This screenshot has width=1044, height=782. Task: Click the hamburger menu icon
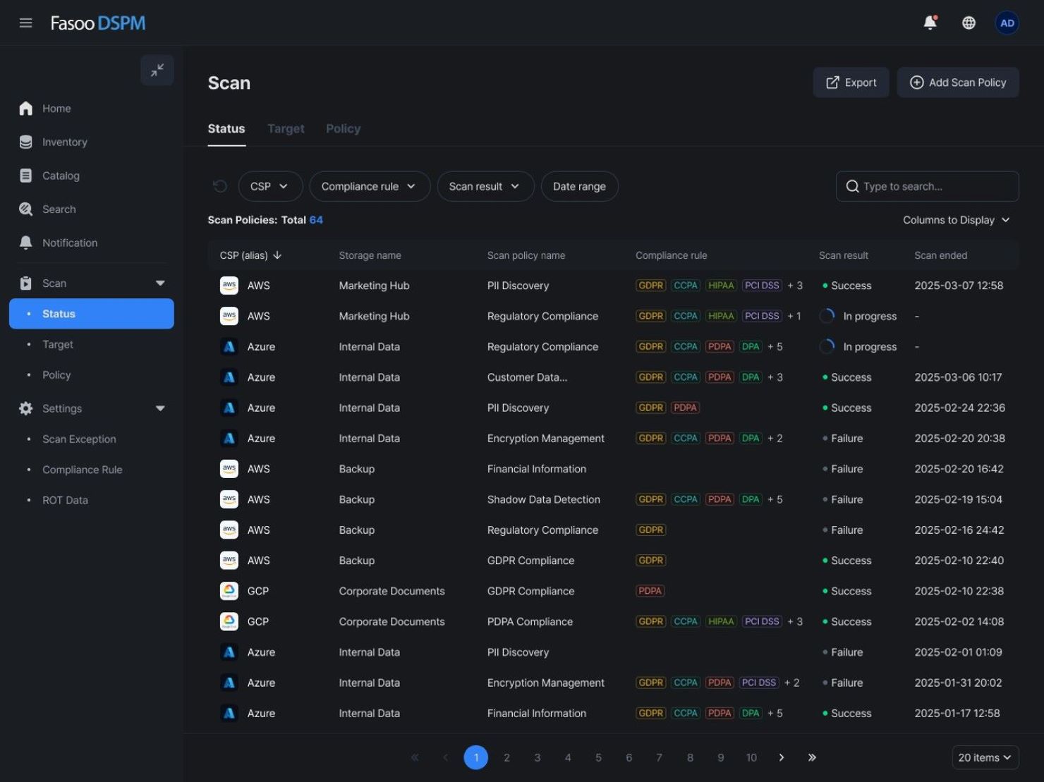(25, 22)
